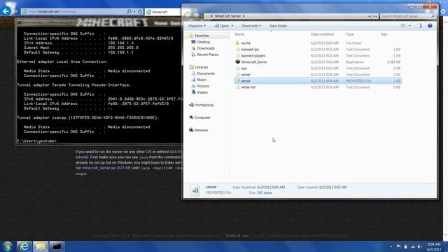The height and width of the screenshot is (252, 448).
Task: Create a New folder
Action: tap(278, 26)
